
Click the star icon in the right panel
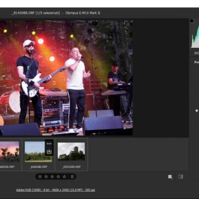197,110
